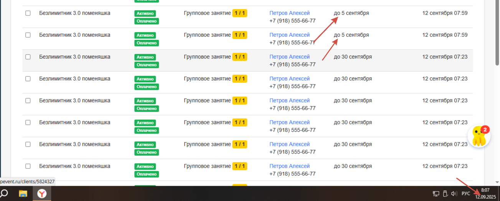Click the topmost «до 5 сентября» date

coord(351,13)
